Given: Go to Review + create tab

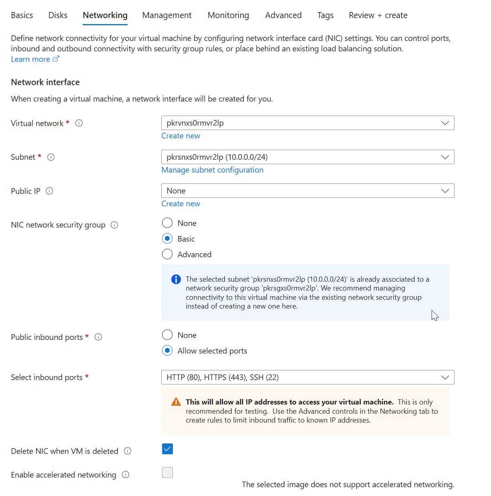Looking at the screenshot, I should pyautogui.click(x=378, y=15).
